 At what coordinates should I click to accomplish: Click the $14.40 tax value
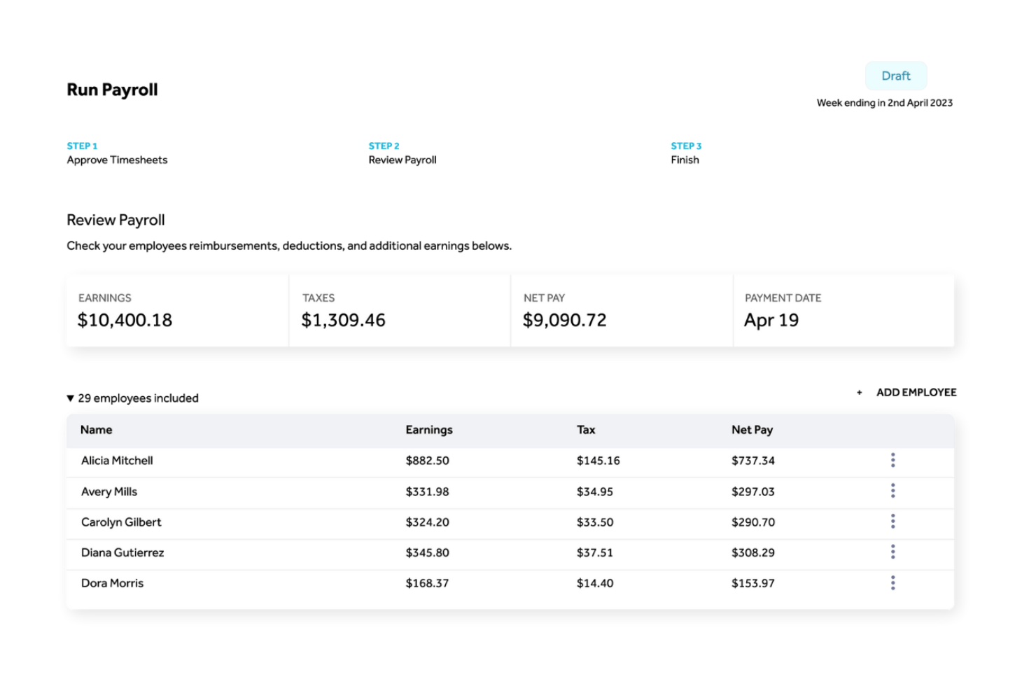coord(595,583)
